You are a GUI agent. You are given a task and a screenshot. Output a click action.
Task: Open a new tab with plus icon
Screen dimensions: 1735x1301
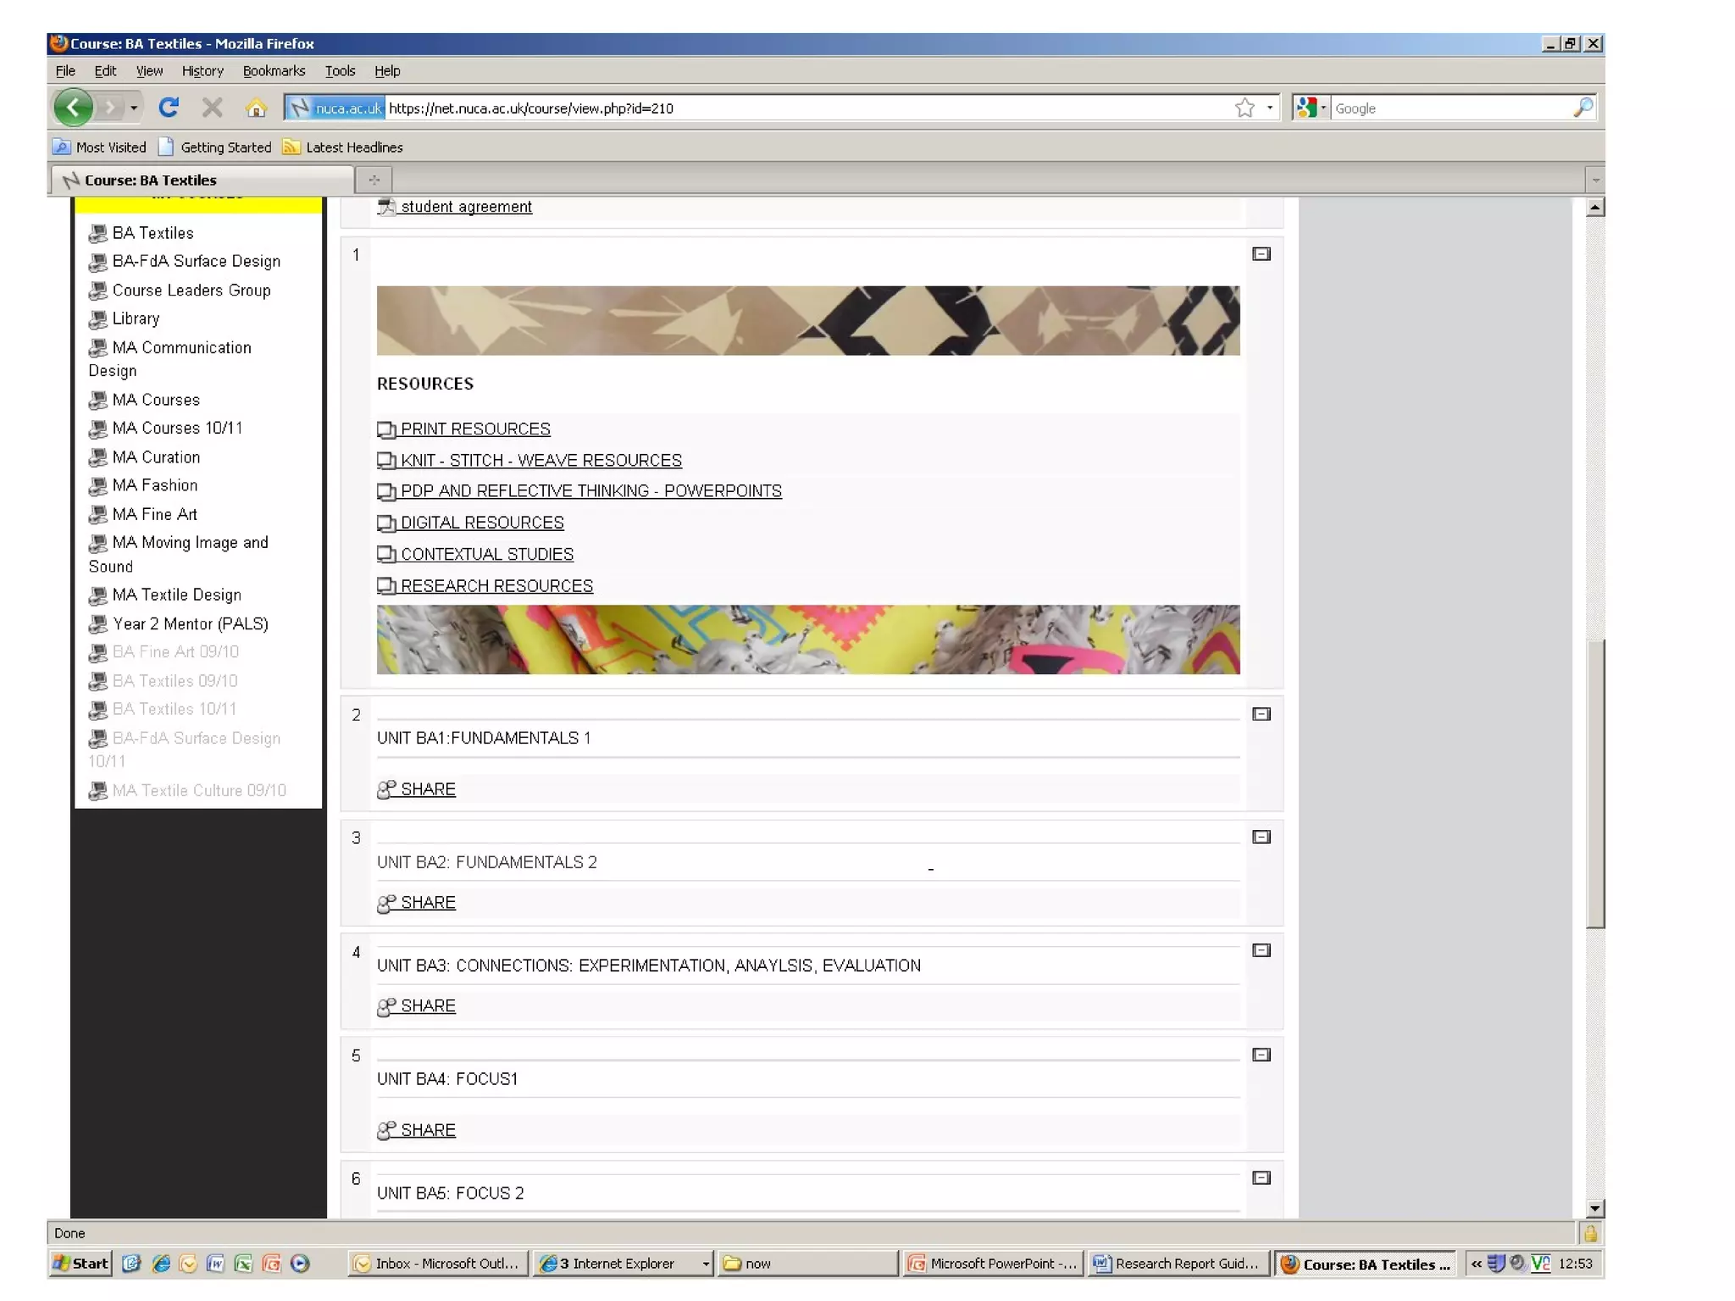pyautogui.click(x=374, y=180)
